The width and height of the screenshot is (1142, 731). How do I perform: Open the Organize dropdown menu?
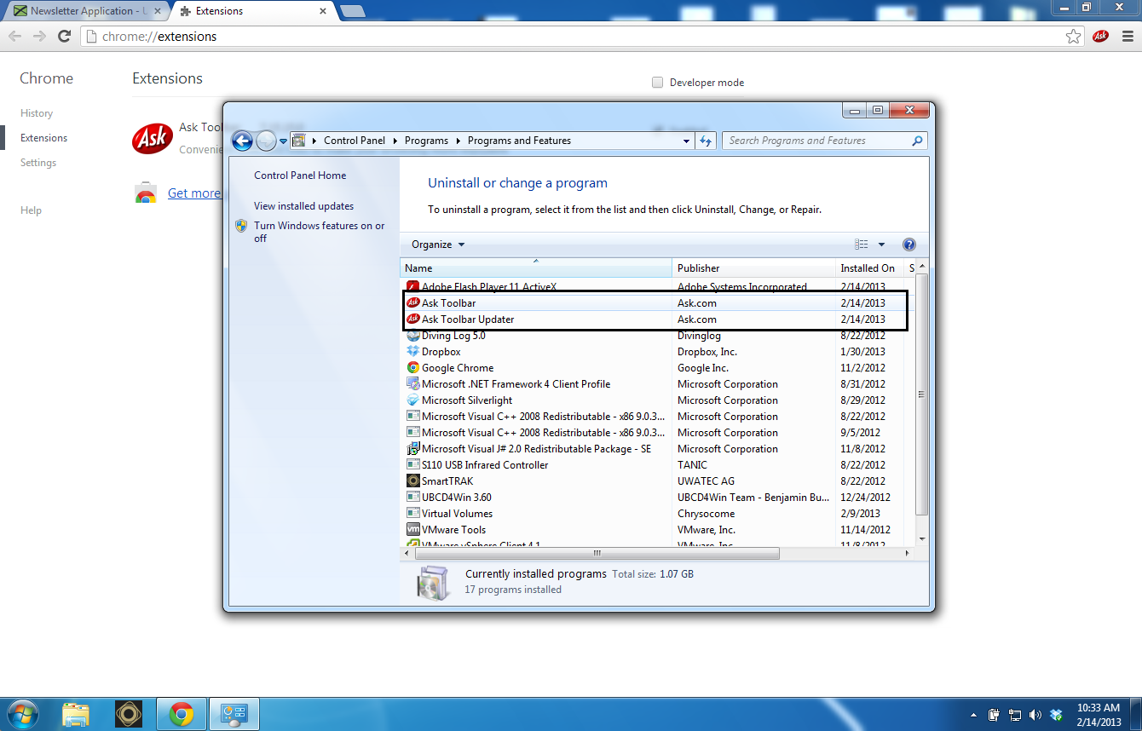click(438, 245)
